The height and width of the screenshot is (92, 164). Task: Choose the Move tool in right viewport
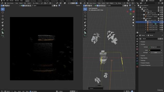tap(85, 16)
